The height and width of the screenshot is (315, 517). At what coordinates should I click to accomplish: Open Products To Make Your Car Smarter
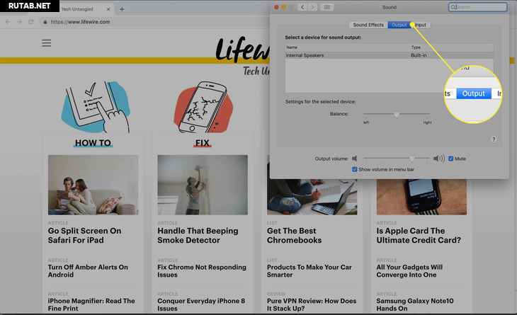click(309, 271)
